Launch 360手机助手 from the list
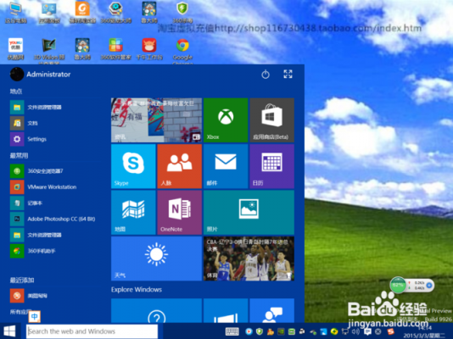 33,251
